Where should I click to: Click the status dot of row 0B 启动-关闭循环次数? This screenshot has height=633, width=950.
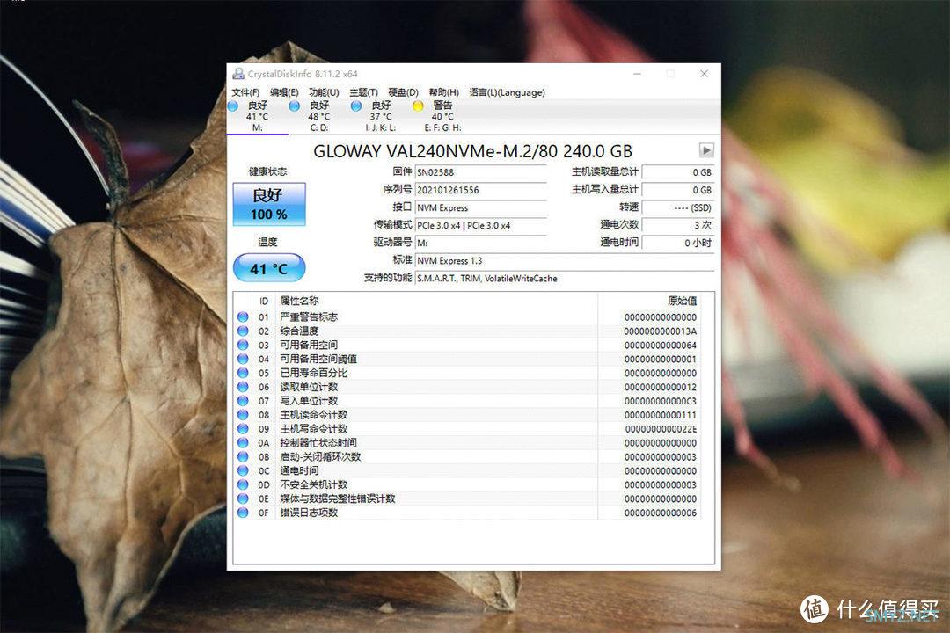point(243,456)
